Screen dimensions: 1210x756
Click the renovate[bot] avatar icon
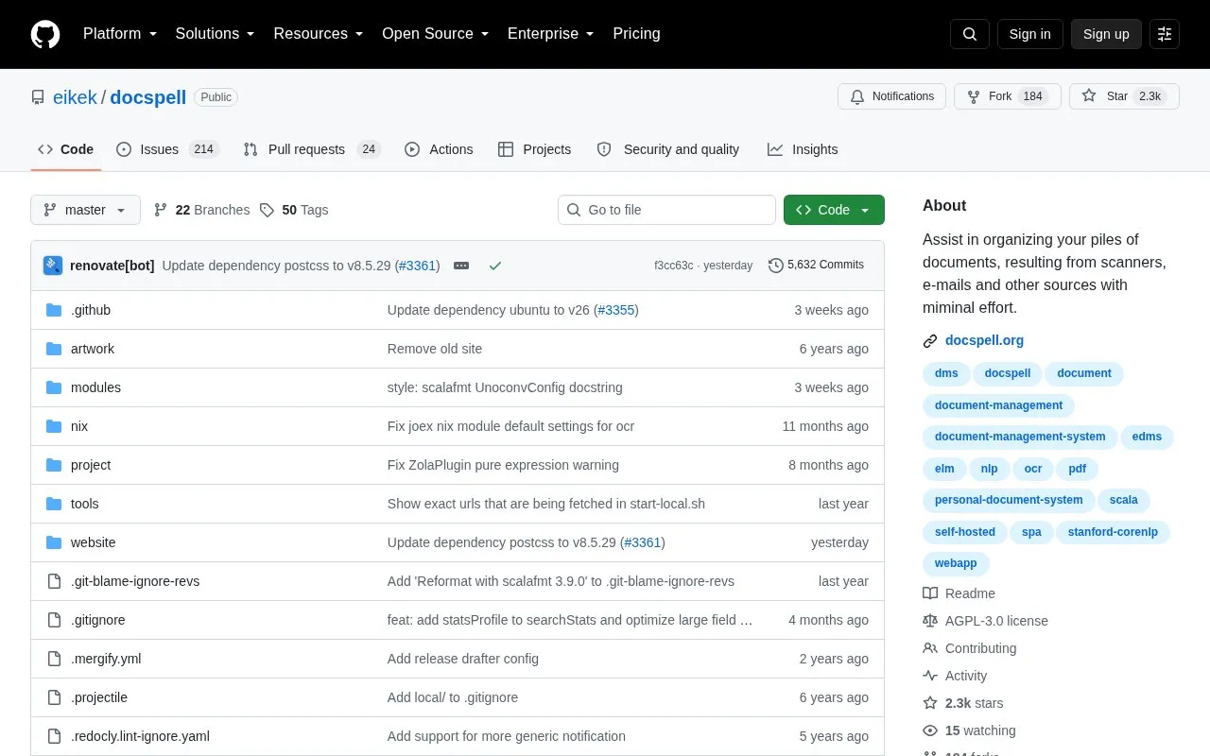53,266
